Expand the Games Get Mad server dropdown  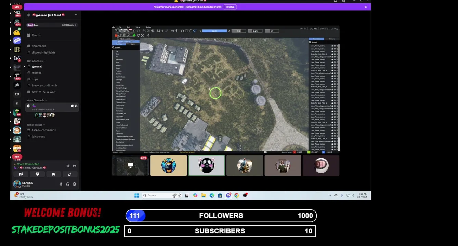click(76, 15)
